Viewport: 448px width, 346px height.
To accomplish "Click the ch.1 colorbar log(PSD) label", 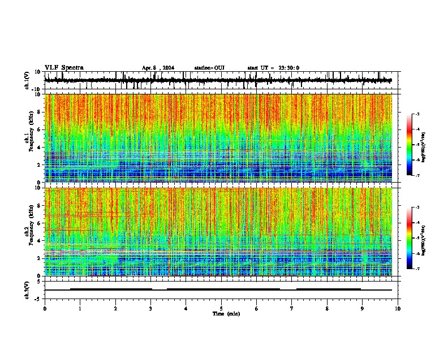I will click(424, 148).
